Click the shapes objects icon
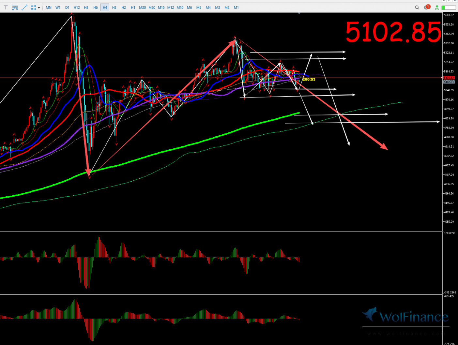 point(33,7)
